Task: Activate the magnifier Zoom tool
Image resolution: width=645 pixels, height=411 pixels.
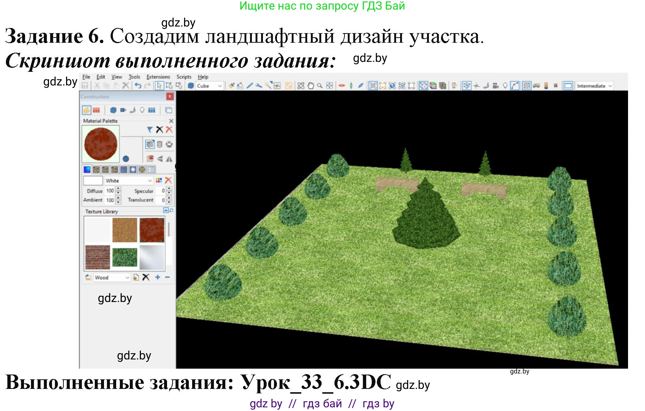Action: coord(320,86)
